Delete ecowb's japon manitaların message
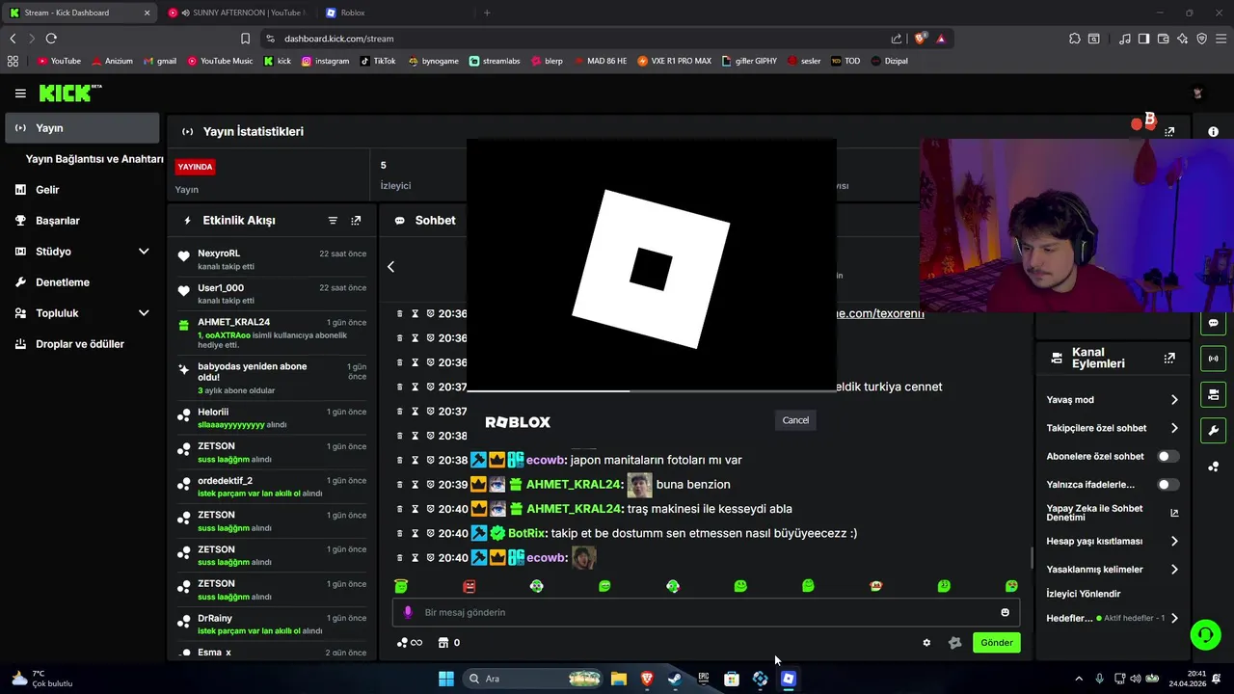1234x694 pixels. [400, 461]
